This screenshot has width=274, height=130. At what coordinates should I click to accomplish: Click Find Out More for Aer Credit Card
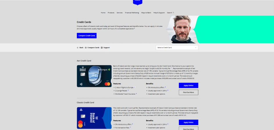click(188, 92)
